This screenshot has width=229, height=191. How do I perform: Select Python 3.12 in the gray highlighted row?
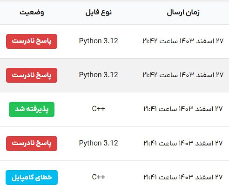[x=99, y=75]
